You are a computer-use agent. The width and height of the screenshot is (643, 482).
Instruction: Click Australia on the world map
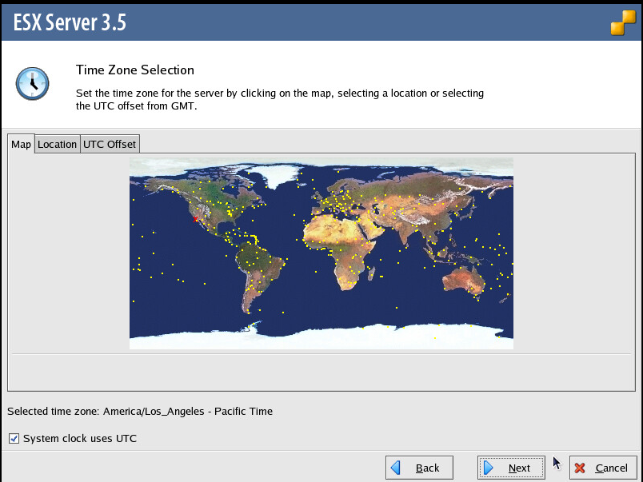[465, 281]
